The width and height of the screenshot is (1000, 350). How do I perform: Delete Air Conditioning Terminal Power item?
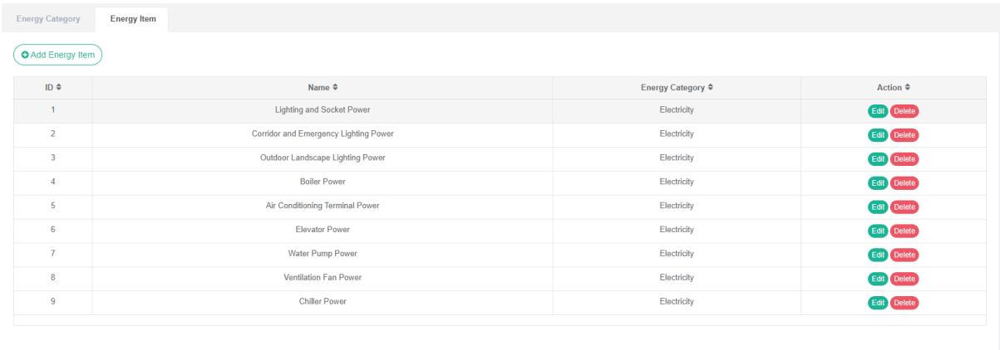(x=904, y=207)
